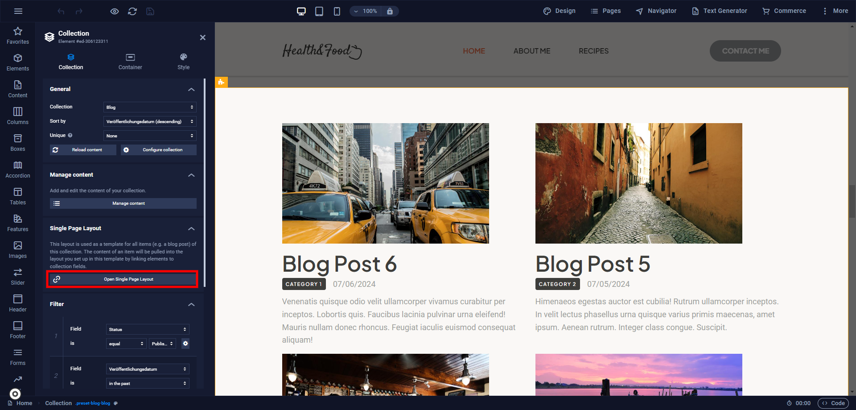Open the Sort by dropdown
The height and width of the screenshot is (410, 856).
[150, 121]
